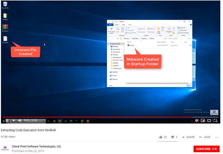Like the video with thumbs up
The image size is (223, 154).
click(x=161, y=137)
